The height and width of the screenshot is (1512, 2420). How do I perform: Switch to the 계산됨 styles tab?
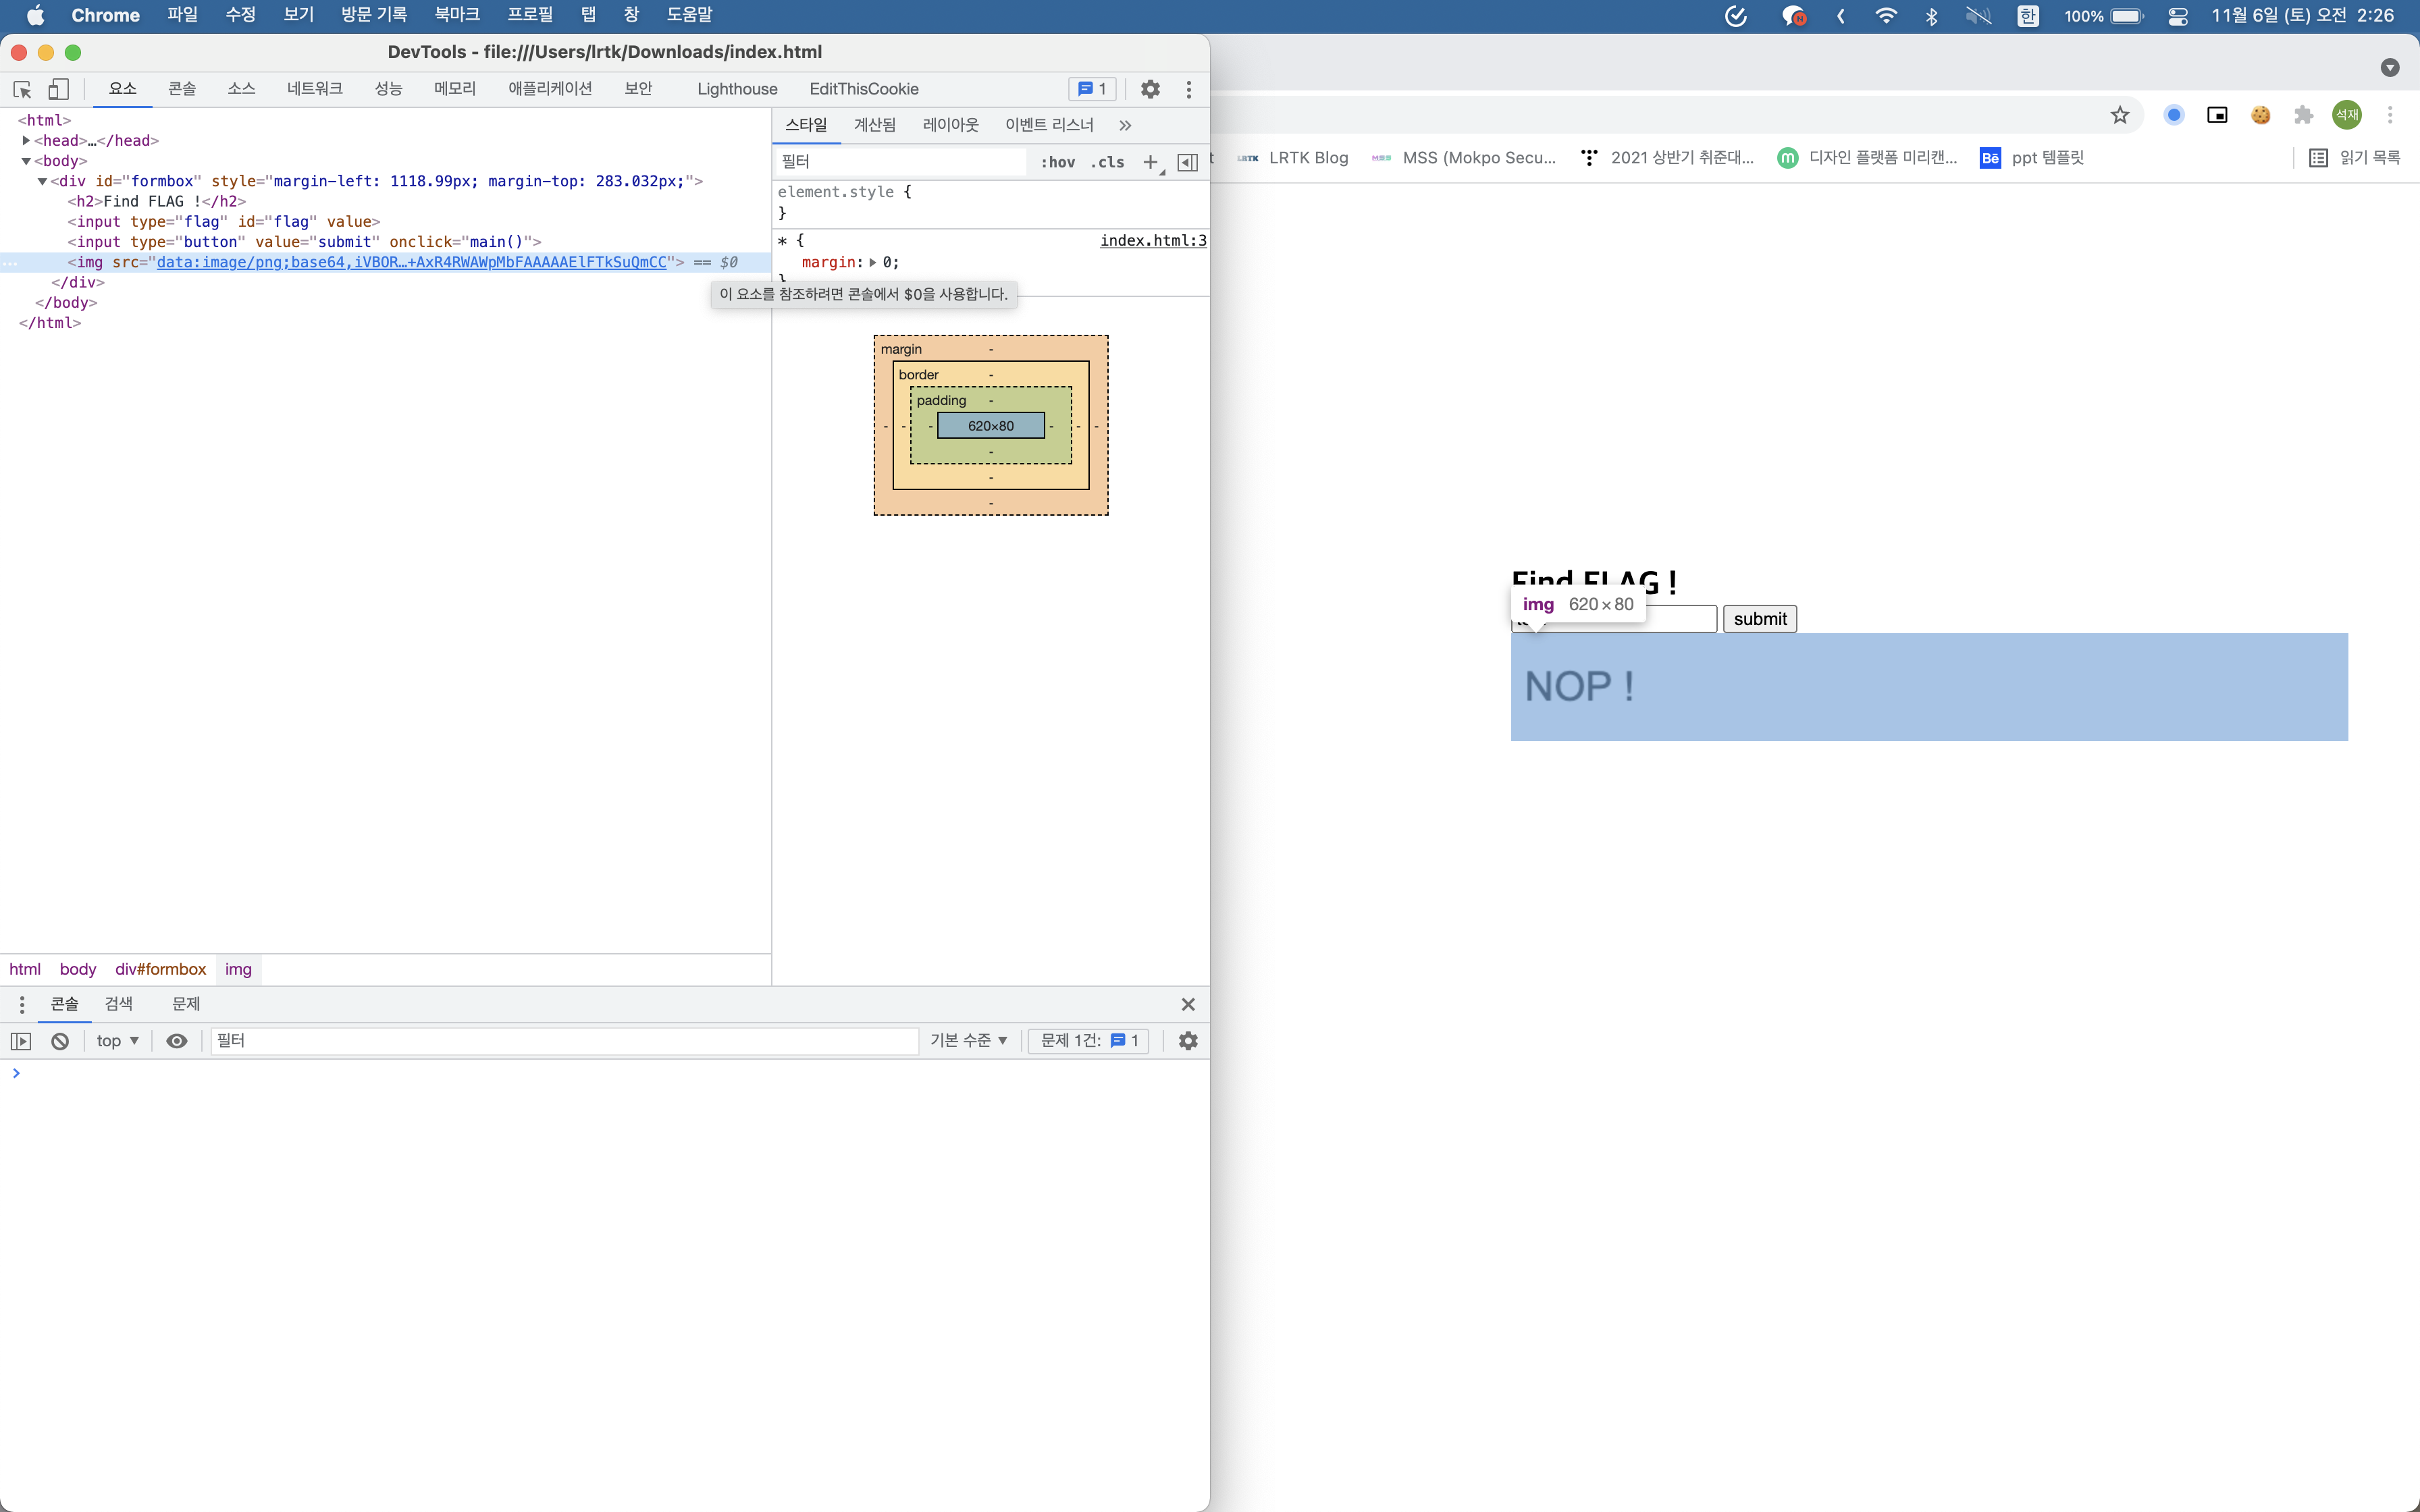(874, 125)
